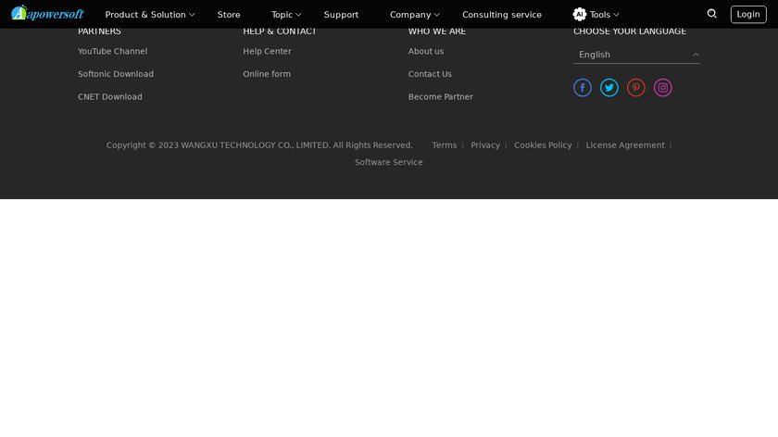This screenshot has height=437, width=778.
Task: Open the Cookies Policy link
Action: click(543, 145)
